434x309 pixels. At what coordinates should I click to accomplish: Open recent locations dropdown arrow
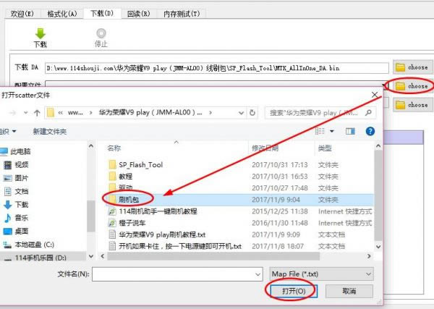[x=26, y=113]
